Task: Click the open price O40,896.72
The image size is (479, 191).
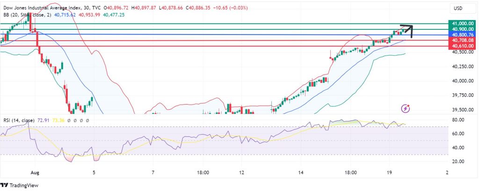Action: point(116,9)
